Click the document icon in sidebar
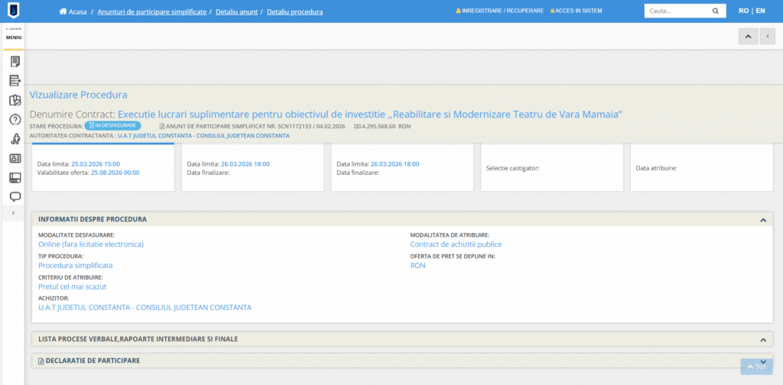 15,61
